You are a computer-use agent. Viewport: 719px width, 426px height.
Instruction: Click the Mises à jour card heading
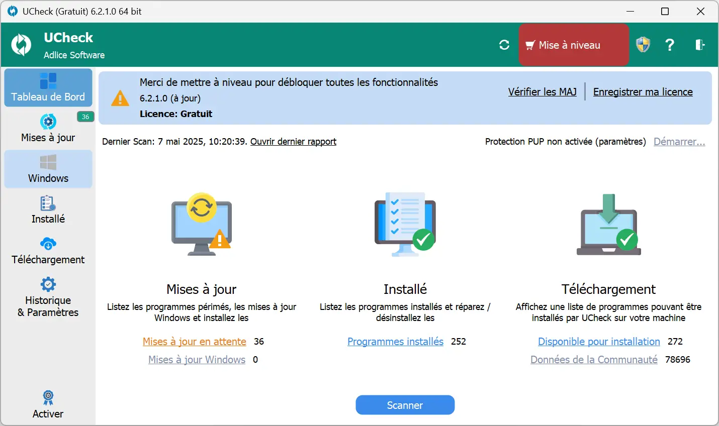(x=202, y=289)
